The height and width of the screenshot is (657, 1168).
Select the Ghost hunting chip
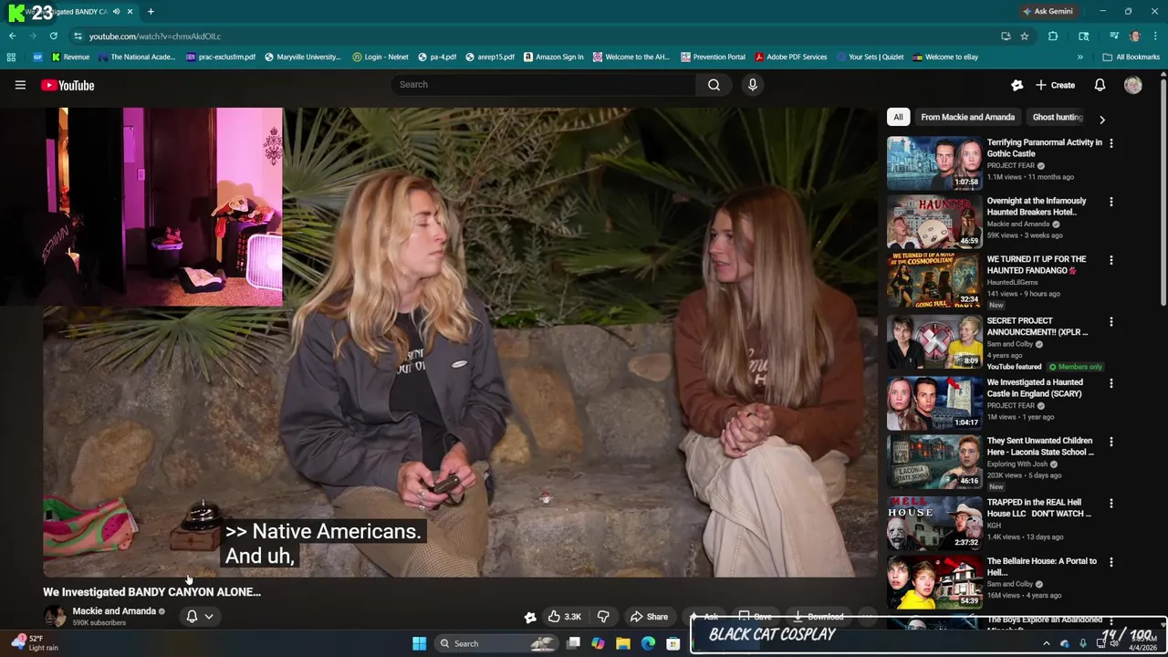pyautogui.click(x=1058, y=117)
